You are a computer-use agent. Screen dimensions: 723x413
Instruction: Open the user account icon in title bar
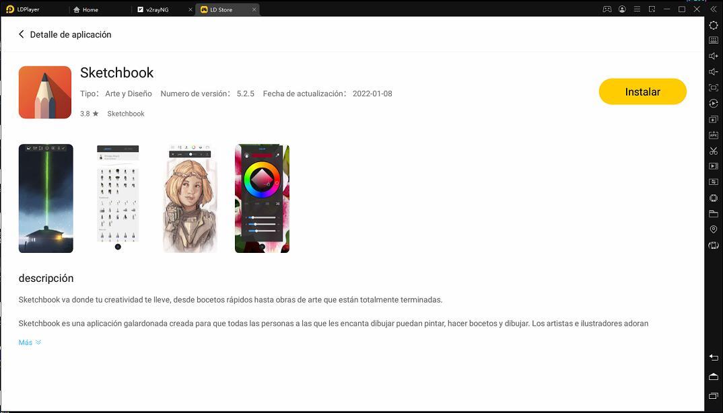(x=623, y=9)
